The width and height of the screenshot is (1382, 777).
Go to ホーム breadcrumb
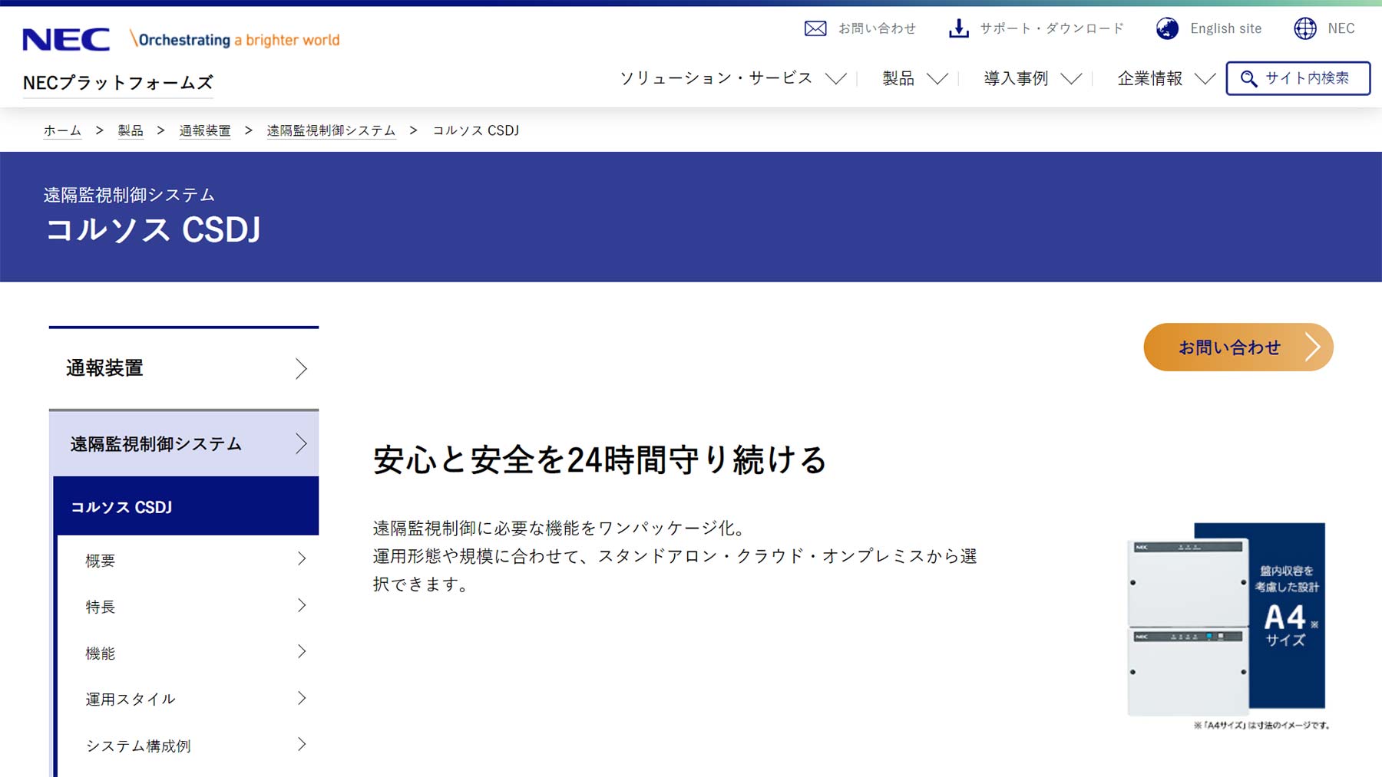62,130
